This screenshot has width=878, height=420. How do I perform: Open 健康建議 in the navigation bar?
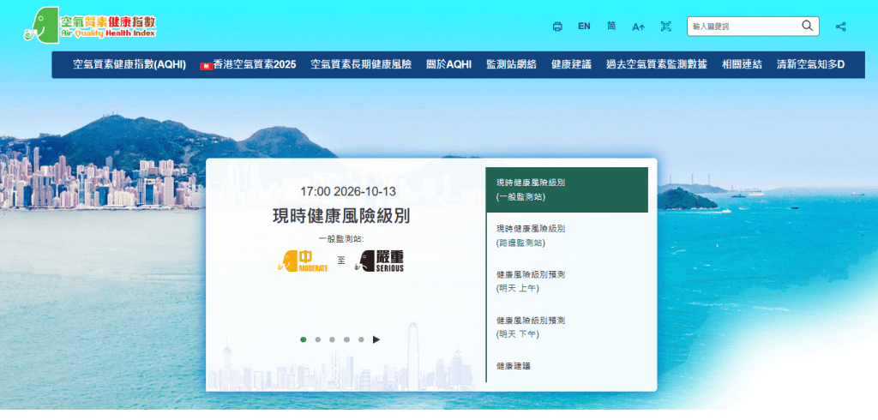[571, 64]
